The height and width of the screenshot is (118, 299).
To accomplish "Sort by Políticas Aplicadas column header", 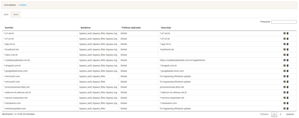I will coord(131,28).
